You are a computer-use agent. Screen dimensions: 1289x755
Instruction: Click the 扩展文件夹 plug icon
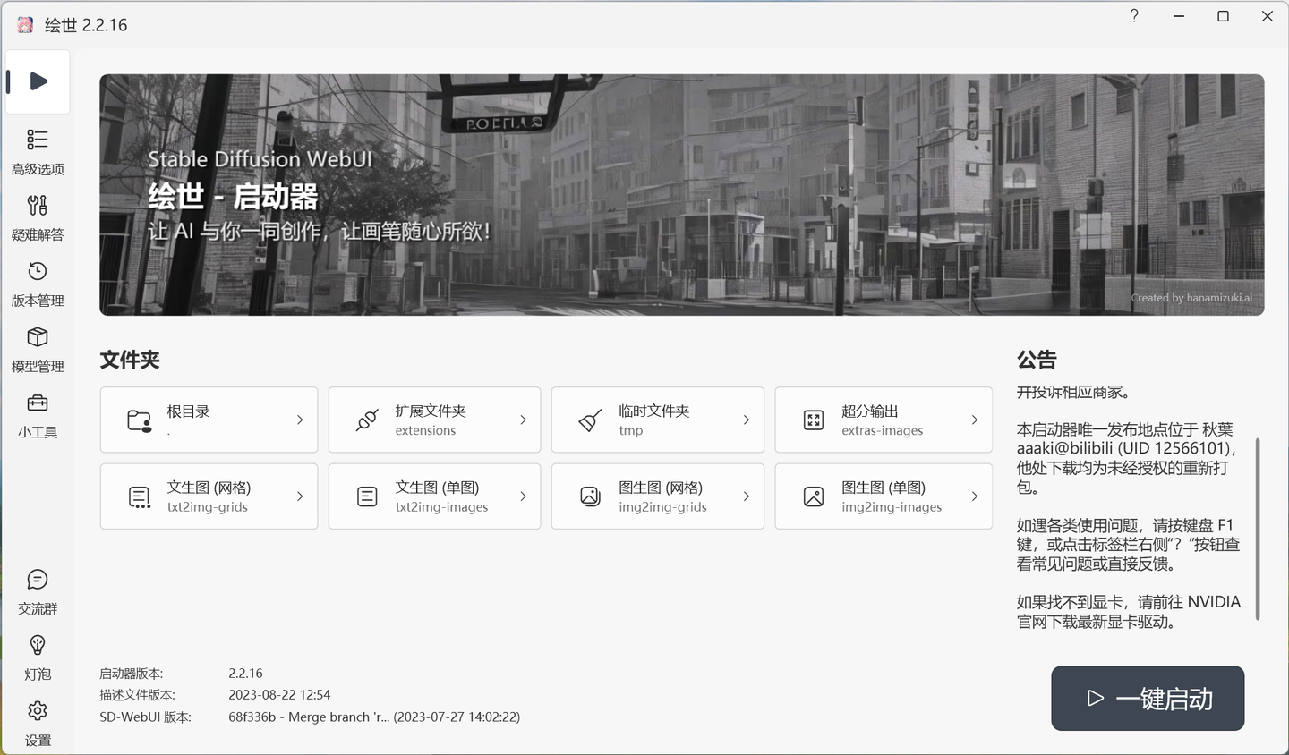point(367,420)
